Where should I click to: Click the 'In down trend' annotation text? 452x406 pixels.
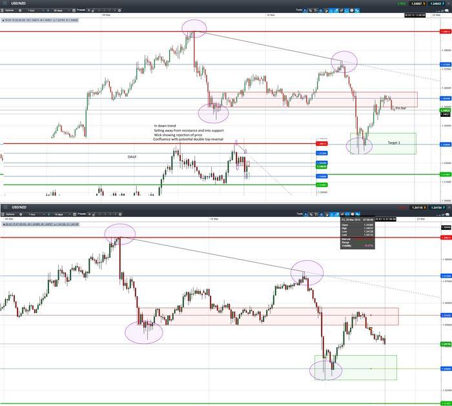click(165, 126)
